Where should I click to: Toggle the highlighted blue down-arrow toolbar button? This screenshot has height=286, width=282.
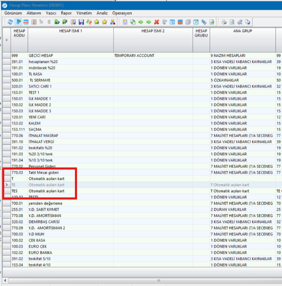click(x=18, y=22)
